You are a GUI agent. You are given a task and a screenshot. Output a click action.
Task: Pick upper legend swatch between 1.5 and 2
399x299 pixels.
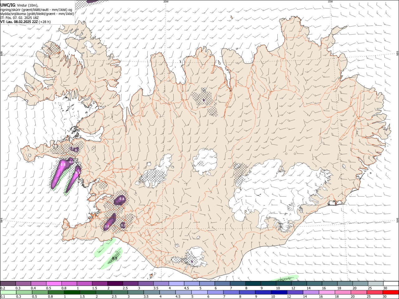point(99,283)
